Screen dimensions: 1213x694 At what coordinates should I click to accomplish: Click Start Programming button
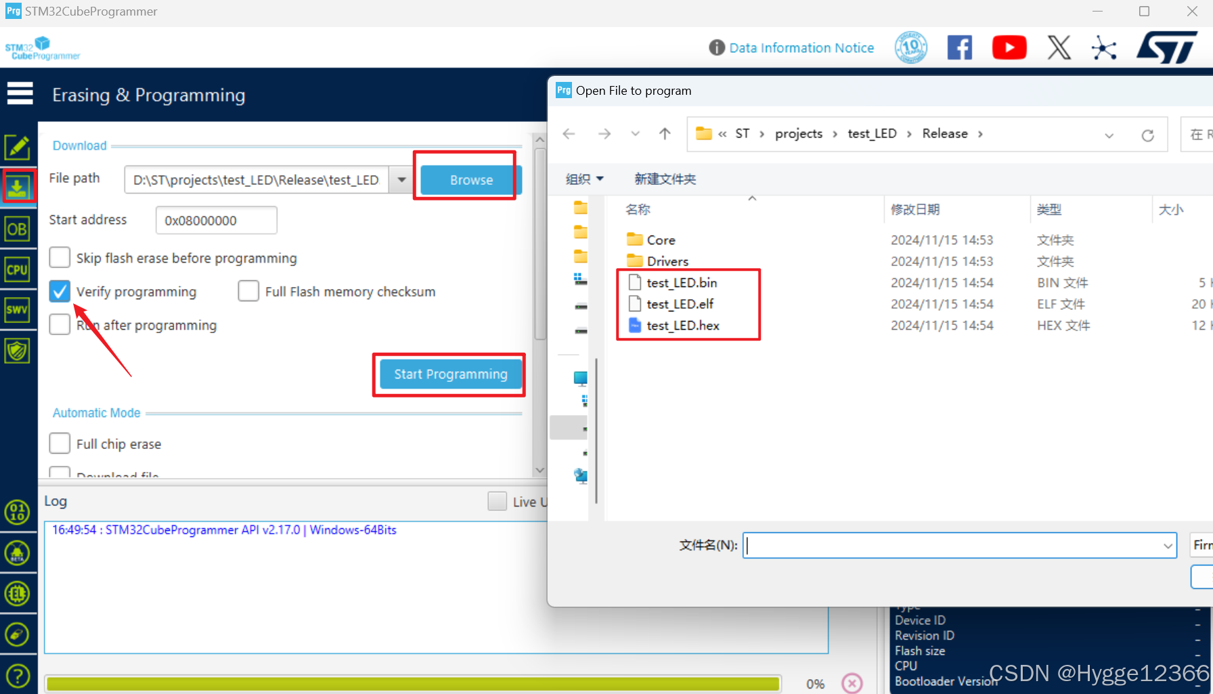click(451, 374)
